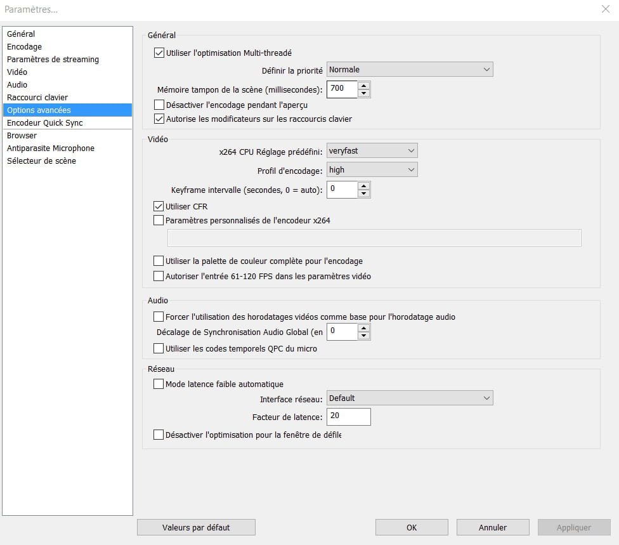Open Encodeur Quick Sync settings

[x=67, y=123]
